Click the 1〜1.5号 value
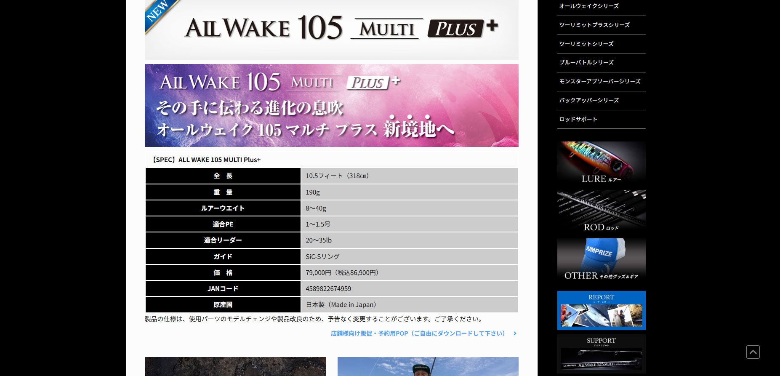This screenshot has height=376, width=780. point(318,224)
